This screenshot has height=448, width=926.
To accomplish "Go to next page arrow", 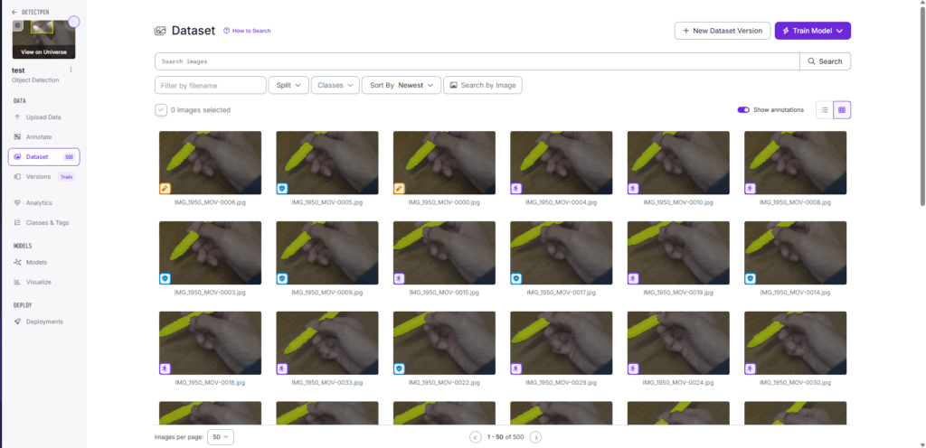I will (x=535, y=437).
